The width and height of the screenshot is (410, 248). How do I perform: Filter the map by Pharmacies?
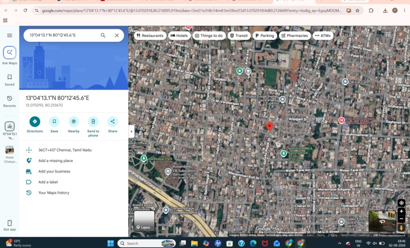295,36
